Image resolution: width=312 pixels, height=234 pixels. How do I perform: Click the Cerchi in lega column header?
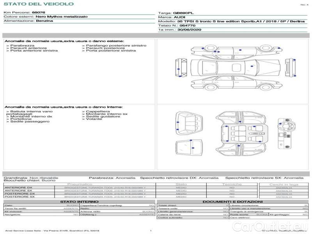tap(284, 184)
